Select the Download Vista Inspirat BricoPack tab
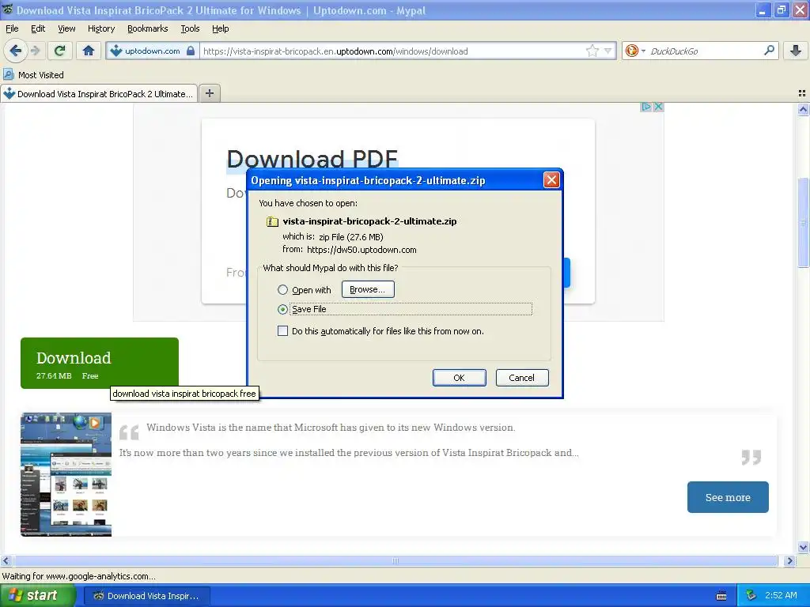 coord(99,93)
